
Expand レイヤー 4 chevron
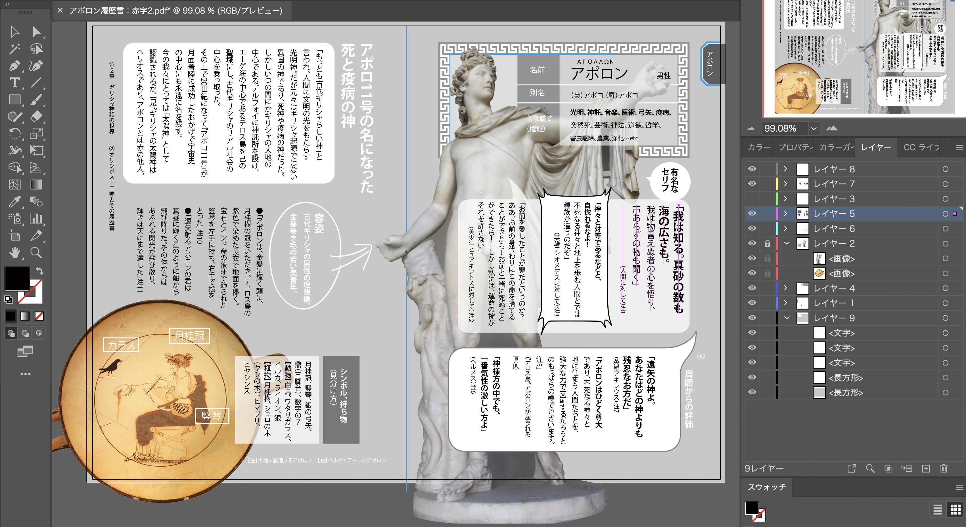(x=786, y=288)
